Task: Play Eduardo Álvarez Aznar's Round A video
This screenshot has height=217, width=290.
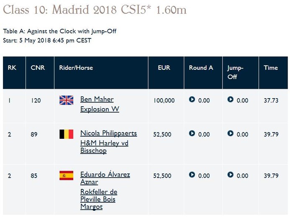Action: 192,175
